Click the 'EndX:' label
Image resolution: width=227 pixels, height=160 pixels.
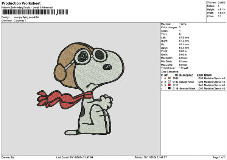[x=165, y=51]
